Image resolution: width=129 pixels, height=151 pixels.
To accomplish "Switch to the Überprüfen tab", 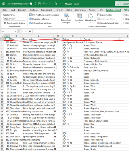I will pyautogui.click(x=80, y=10).
